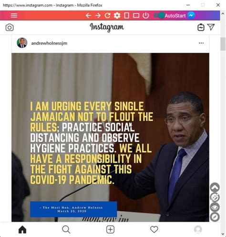
Task: Go back using the left arrow icon
Action: 88,16
